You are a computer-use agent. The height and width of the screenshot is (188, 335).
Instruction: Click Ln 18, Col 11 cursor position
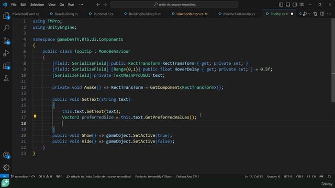tap(253, 177)
